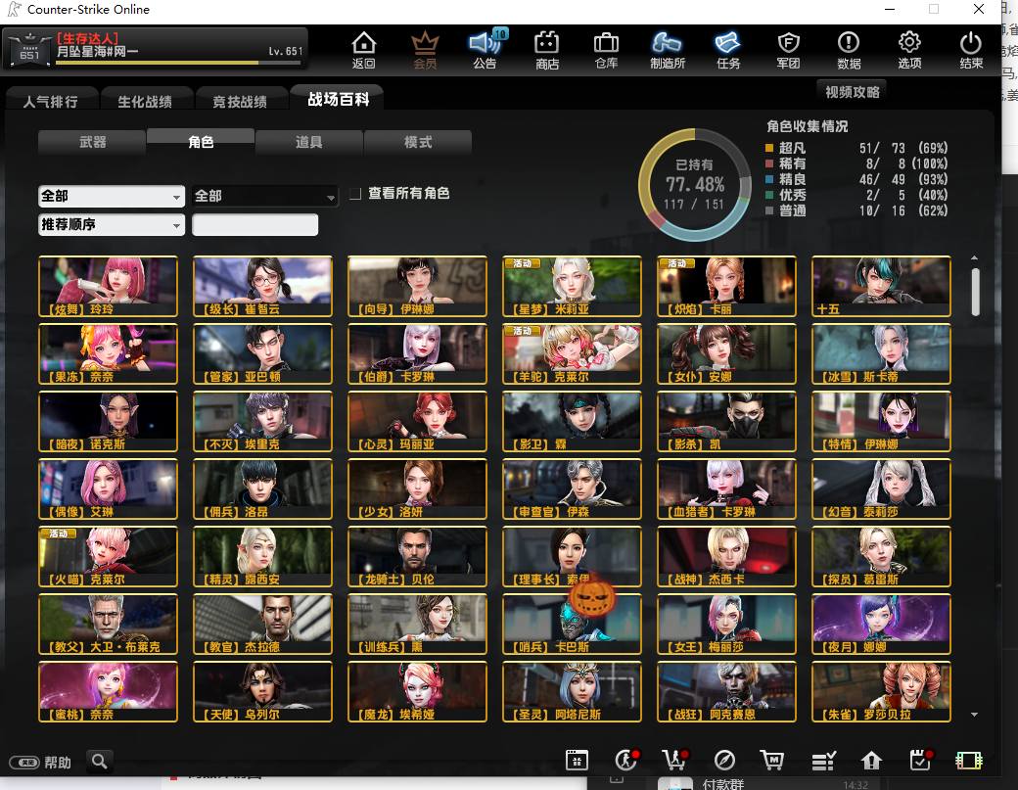The height and width of the screenshot is (790, 1018).
Task: Select the 【炫舞】玲玲 character card
Action: 108,286
